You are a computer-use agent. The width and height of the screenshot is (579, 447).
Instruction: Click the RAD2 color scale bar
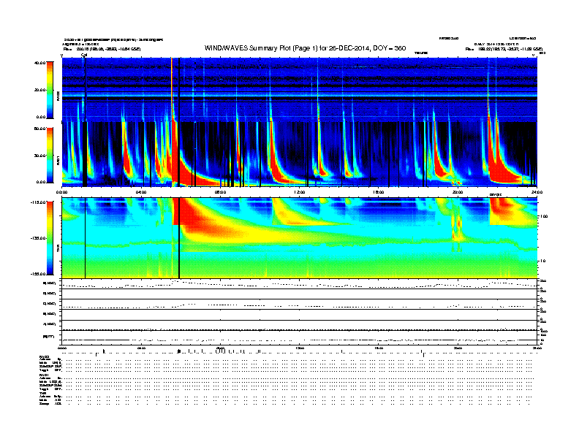coord(50,90)
